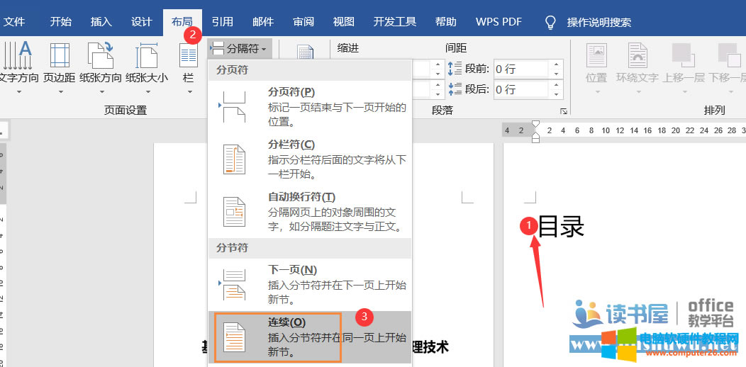Click the 目录 heading in the document

561,227
